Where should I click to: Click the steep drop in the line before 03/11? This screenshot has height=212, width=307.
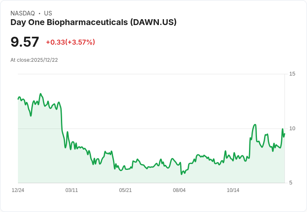tap(62, 121)
